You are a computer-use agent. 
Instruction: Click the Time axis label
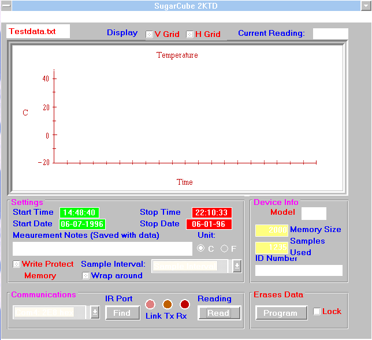(x=185, y=182)
